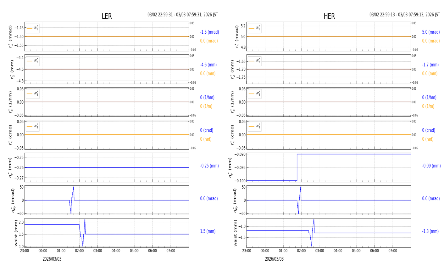The width and height of the screenshot is (444, 272).
Task: Click the LER panel title
Action: pyautogui.click(x=107, y=16)
